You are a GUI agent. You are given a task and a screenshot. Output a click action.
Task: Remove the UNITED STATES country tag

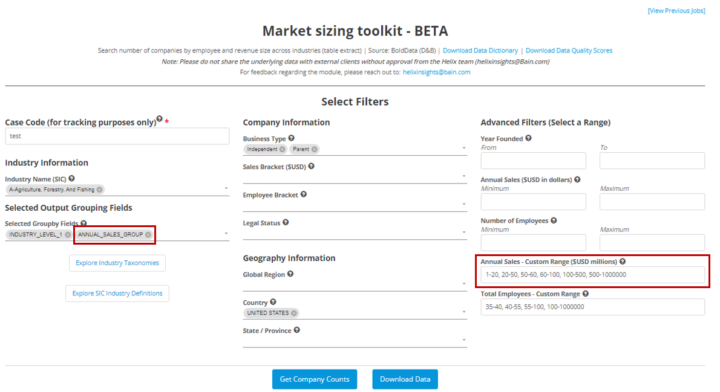[x=294, y=313]
